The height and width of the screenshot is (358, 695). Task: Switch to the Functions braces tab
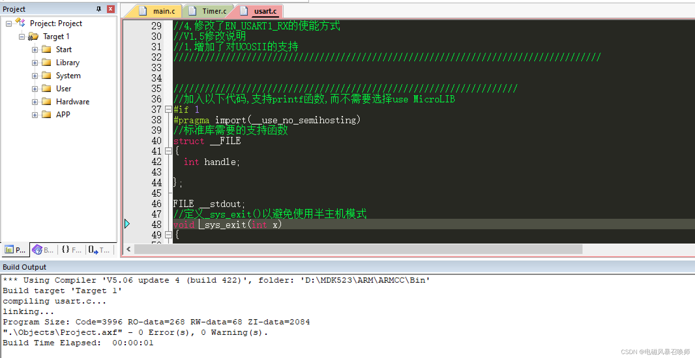click(66, 250)
